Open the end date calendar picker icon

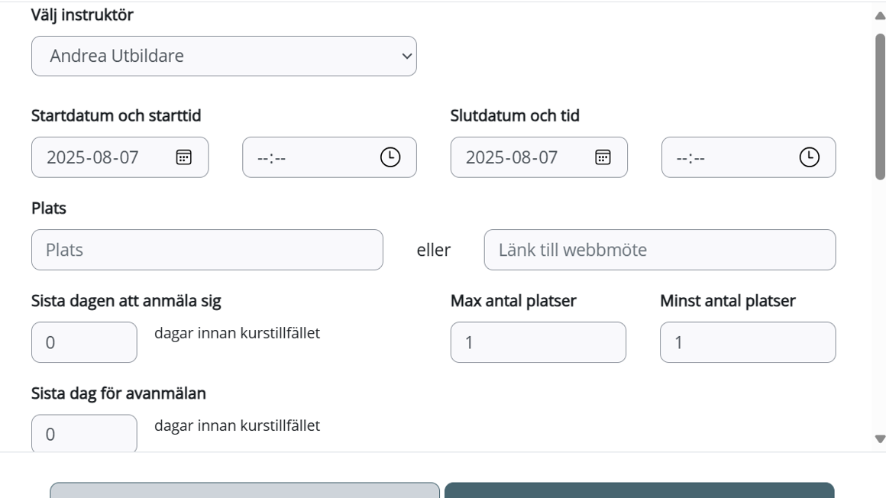pyautogui.click(x=603, y=157)
